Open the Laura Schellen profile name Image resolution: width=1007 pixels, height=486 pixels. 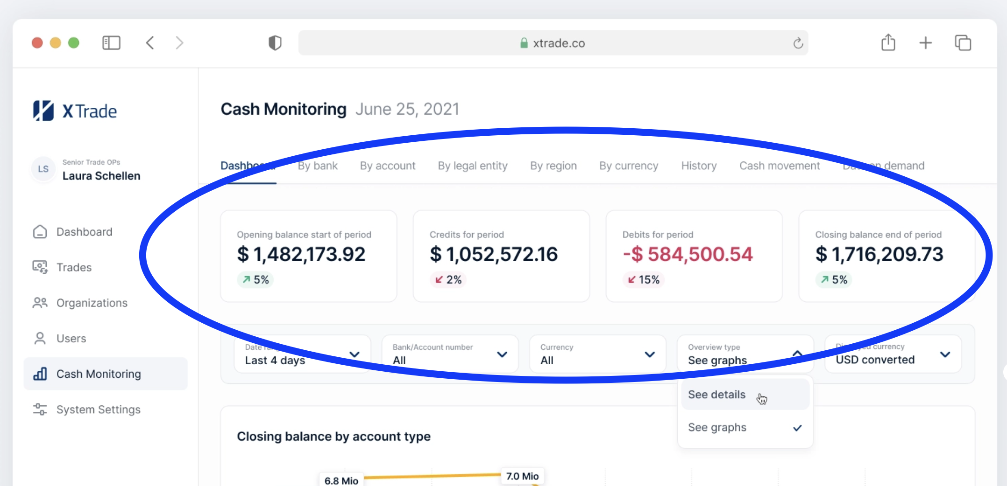(101, 176)
